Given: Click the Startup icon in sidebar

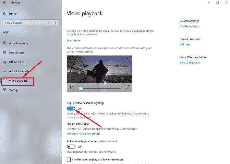Looking at the screenshot, I should [x=5, y=90].
